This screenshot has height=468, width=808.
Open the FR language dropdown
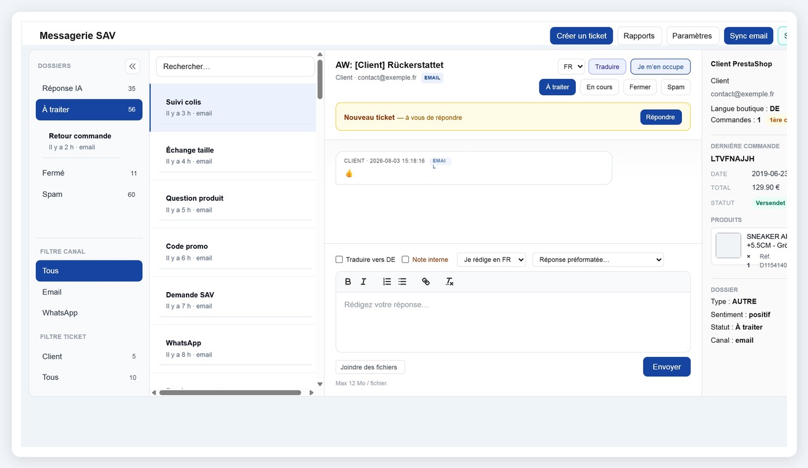click(571, 67)
